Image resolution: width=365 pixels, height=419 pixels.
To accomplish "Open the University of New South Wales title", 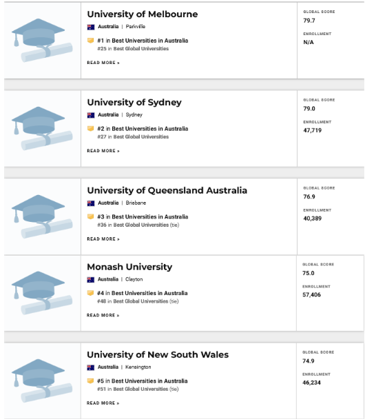I will pos(158,355).
